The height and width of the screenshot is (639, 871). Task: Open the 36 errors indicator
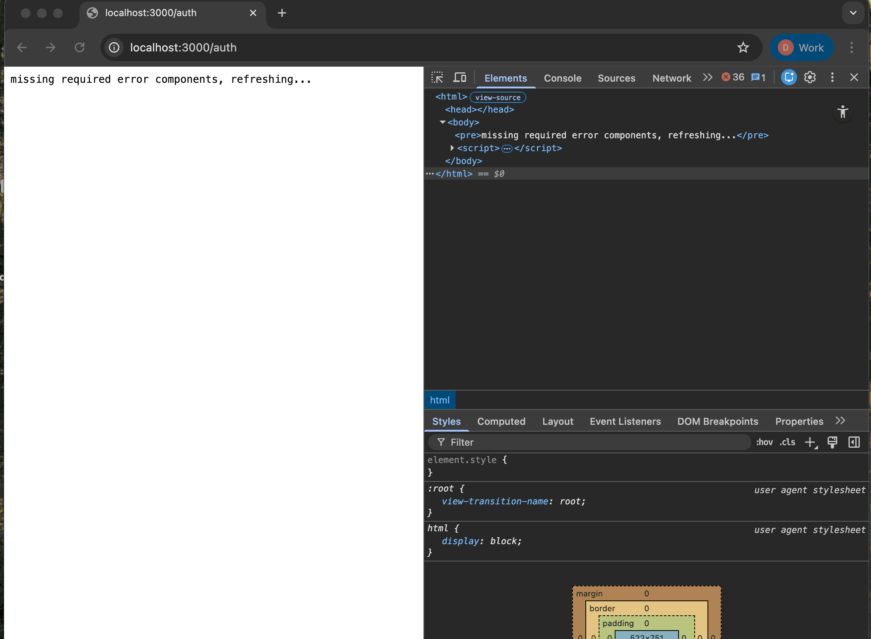click(733, 77)
